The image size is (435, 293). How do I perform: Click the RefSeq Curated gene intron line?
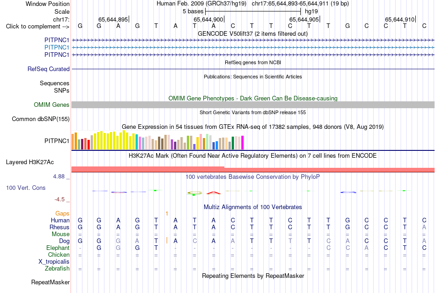click(x=253, y=69)
